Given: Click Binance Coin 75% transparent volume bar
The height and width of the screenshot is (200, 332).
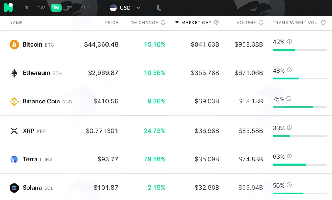Looking at the screenshot, I should [x=300, y=107].
